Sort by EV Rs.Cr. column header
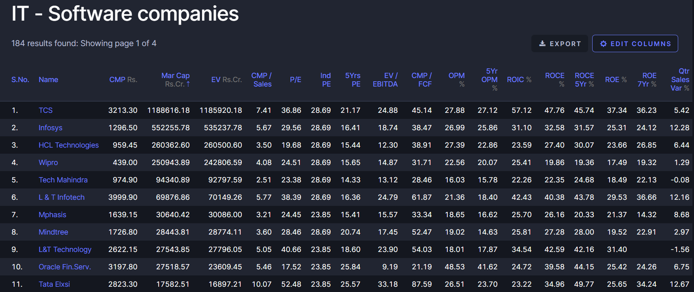This screenshot has height=292, width=694. pyautogui.click(x=227, y=80)
